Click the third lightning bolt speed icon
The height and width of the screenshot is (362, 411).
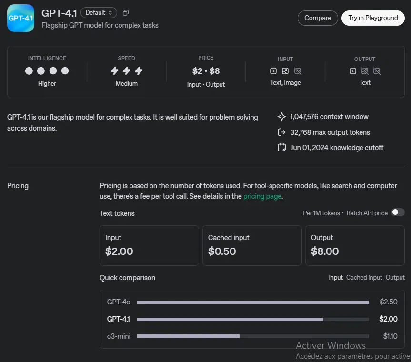139,71
